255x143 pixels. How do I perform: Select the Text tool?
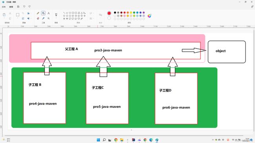click(49, 13)
